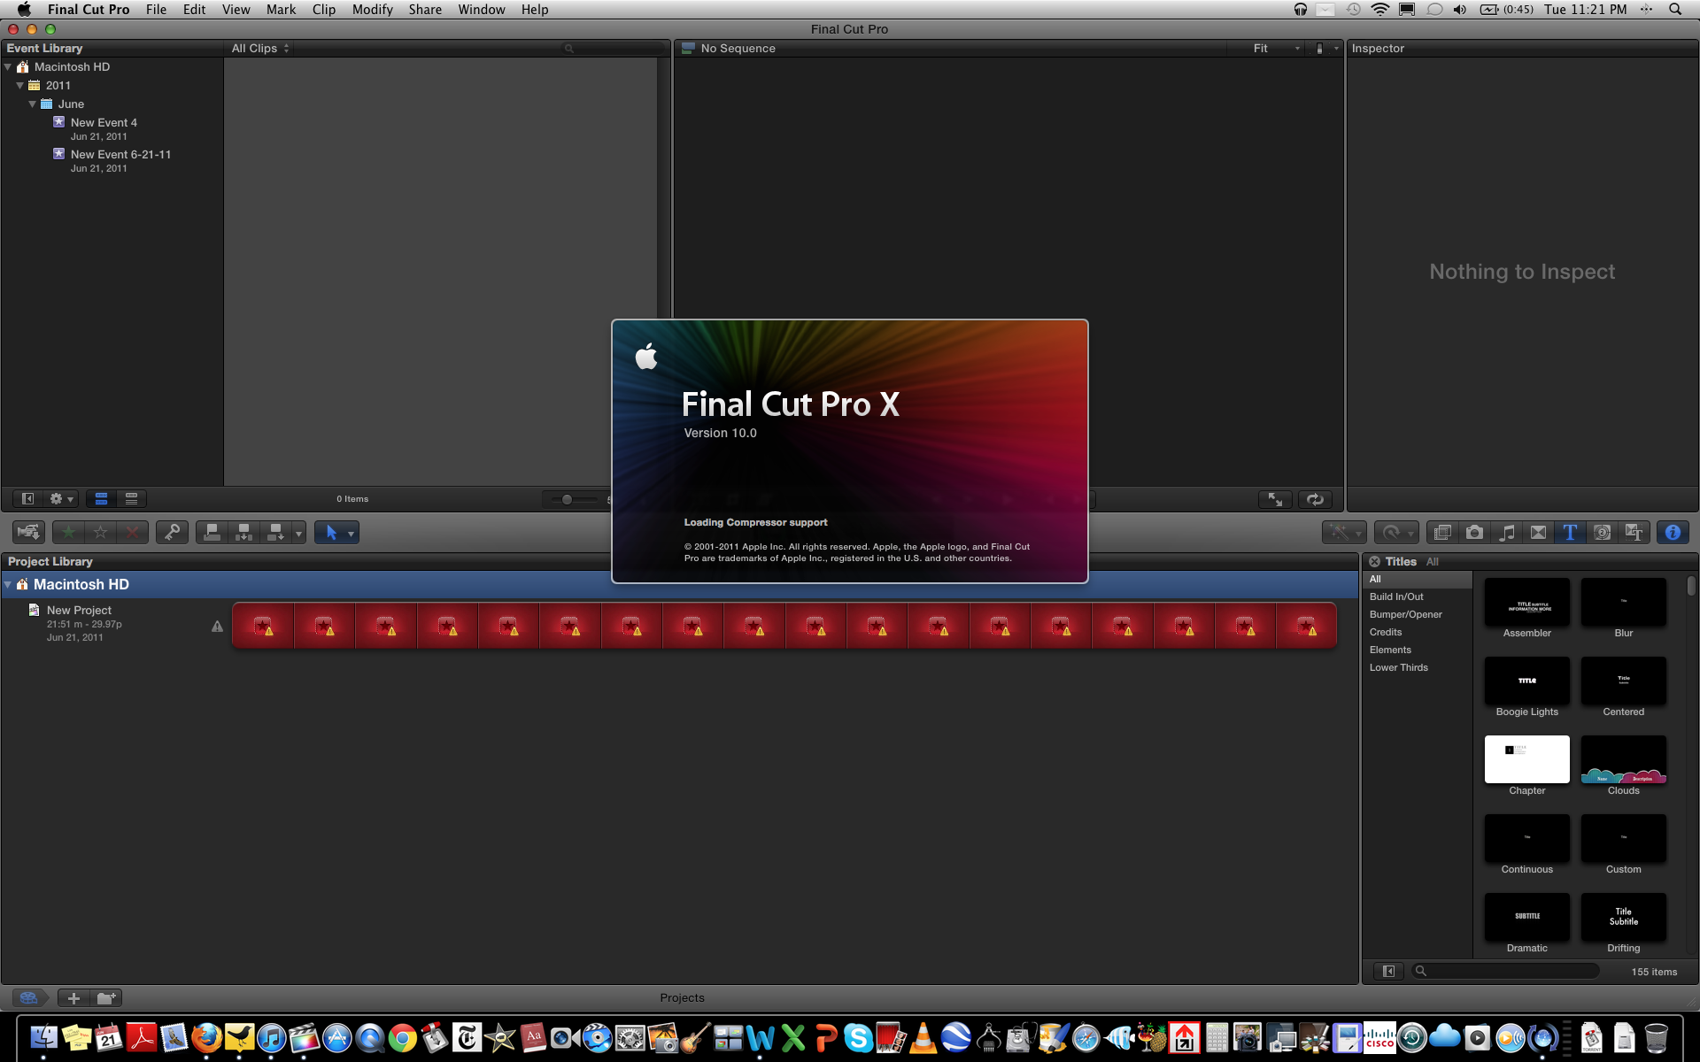Toggle the Inspector info button
1700x1062 pixels.
click(x=1673, y=532)
